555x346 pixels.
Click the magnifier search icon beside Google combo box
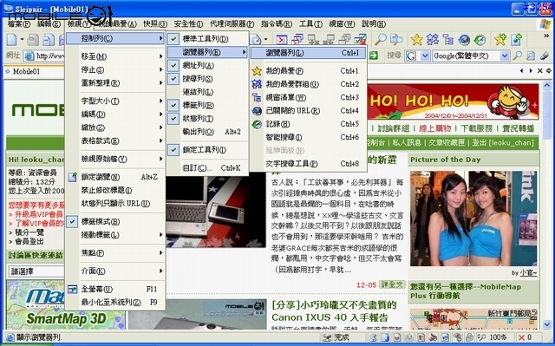pos(518,55)
